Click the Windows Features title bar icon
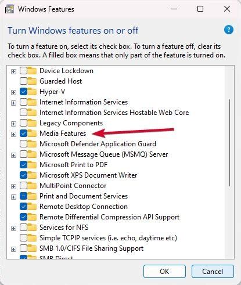Screen dimensions: 241x285 coord(9,9)
